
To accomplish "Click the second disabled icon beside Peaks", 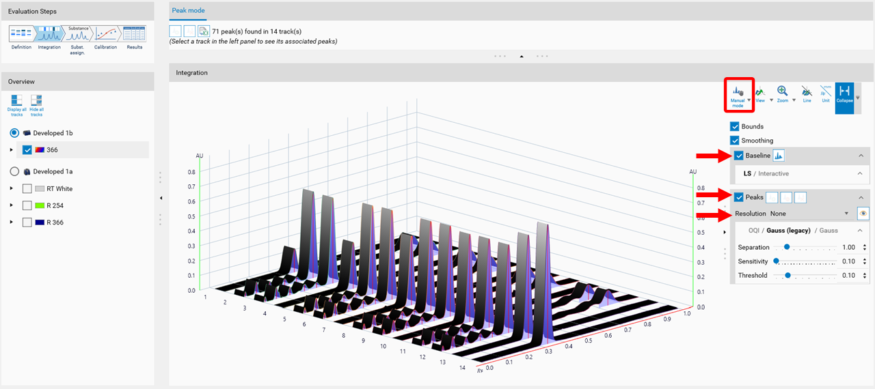I will tap(786, 197).
